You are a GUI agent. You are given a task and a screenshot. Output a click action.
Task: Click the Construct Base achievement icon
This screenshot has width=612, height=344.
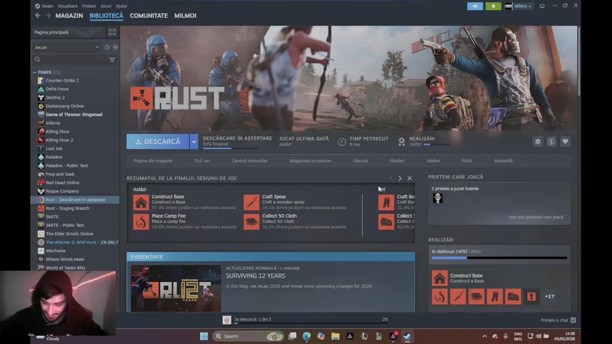pos(141,202)
